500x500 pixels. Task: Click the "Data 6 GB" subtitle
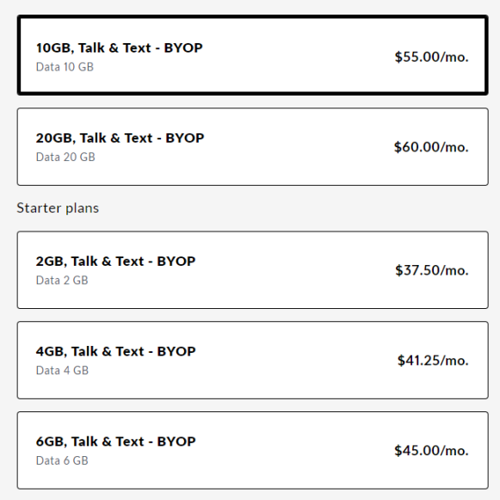62,460
